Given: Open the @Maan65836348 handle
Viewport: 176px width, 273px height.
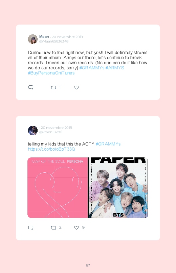Looking at the screenshot, I should coord(54,41).
